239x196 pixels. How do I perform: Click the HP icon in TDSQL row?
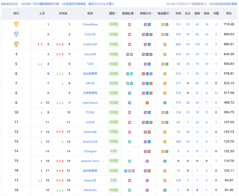click(x=129, y=113)
